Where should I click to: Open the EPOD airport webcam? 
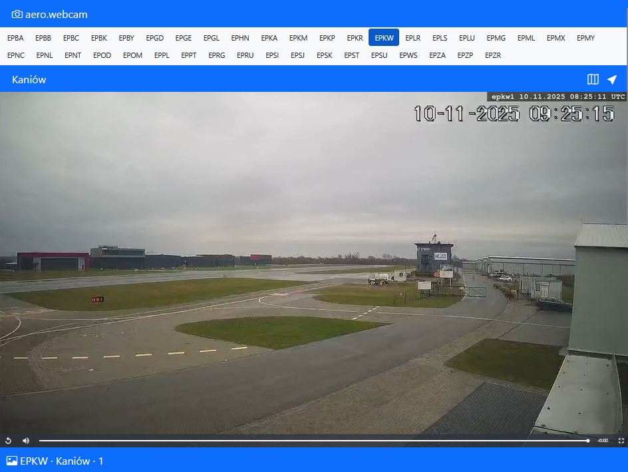(102, 55)
